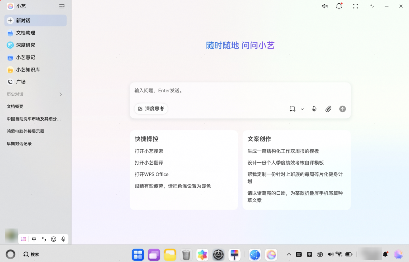Open the 广场 plaza section
Viewport: 409px width, 262px height.
(x=21, y=82)
